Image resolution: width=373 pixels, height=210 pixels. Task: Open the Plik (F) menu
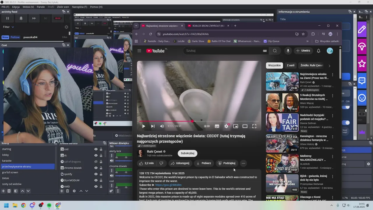[5, 7]
